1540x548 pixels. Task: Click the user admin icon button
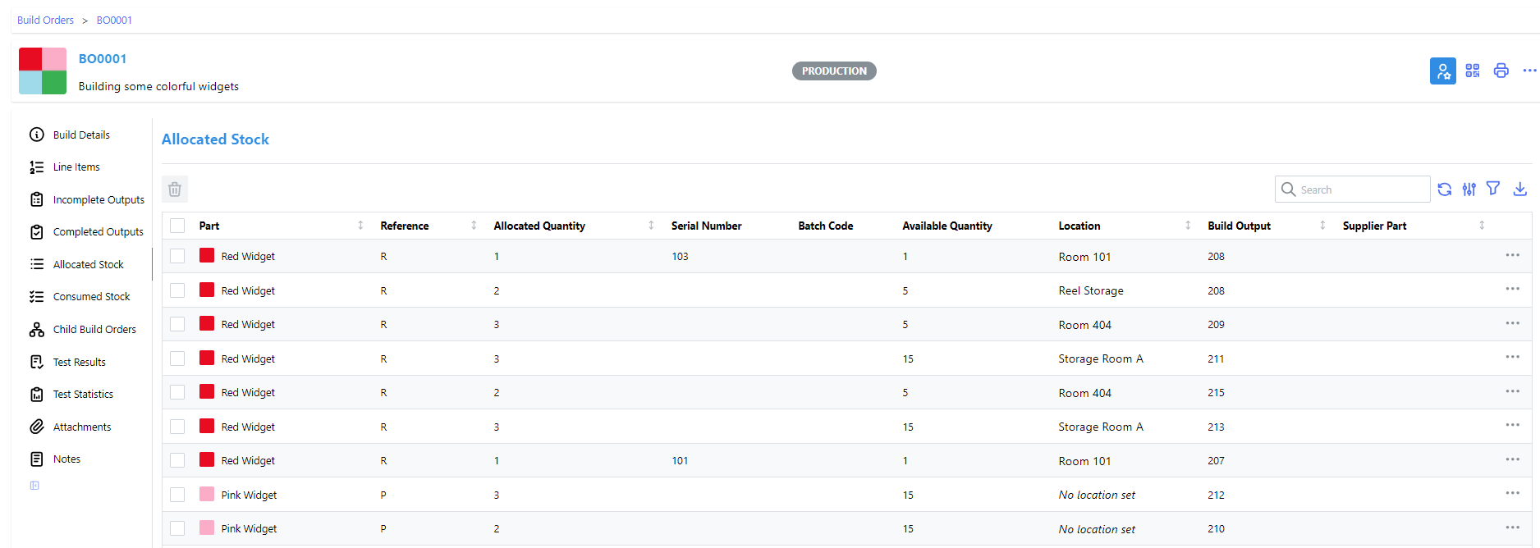[1443, 71]
